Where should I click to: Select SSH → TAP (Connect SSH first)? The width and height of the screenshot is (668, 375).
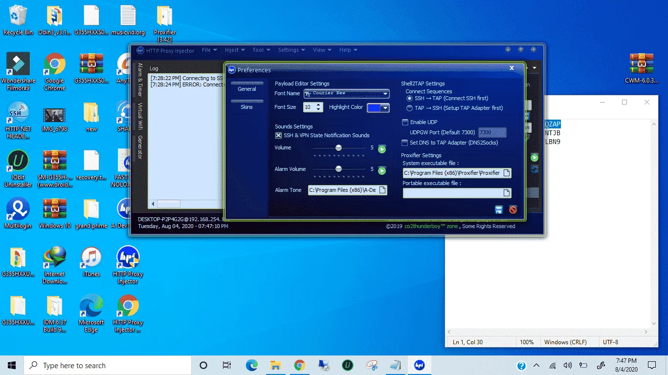410,99
